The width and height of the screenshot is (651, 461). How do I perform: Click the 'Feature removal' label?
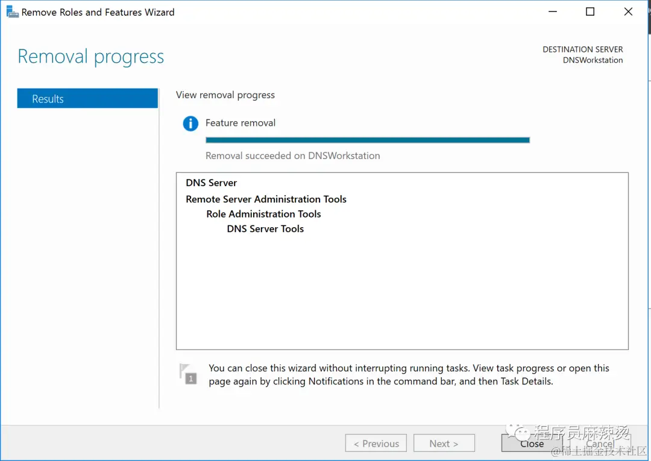[x=241, y=123]
